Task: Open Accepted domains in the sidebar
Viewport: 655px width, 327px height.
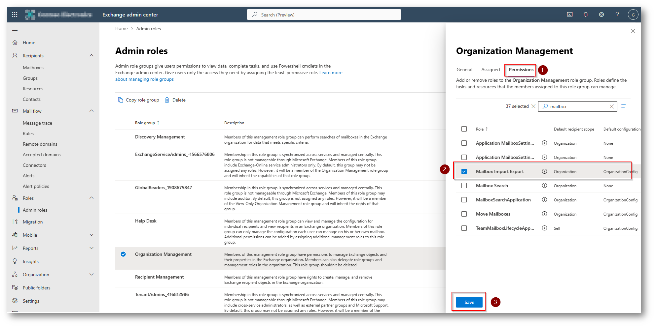Action: [42, 155]
